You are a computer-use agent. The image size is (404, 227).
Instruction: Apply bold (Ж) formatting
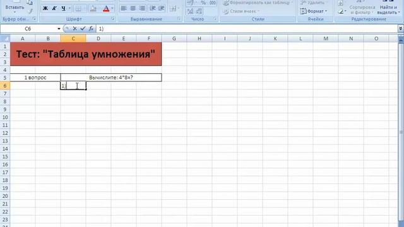[45, 8]
